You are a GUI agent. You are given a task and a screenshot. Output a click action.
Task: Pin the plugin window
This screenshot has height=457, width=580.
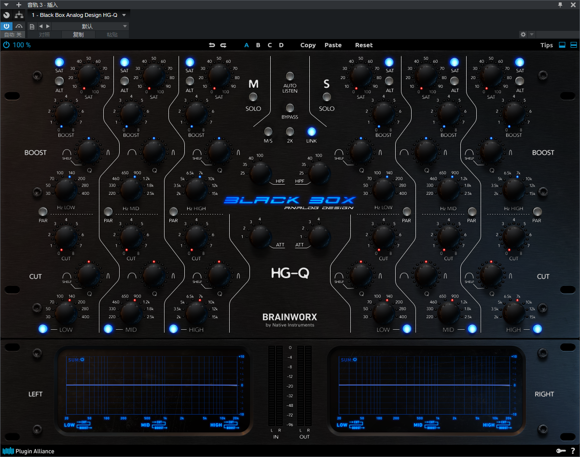[x=560, y=4]
